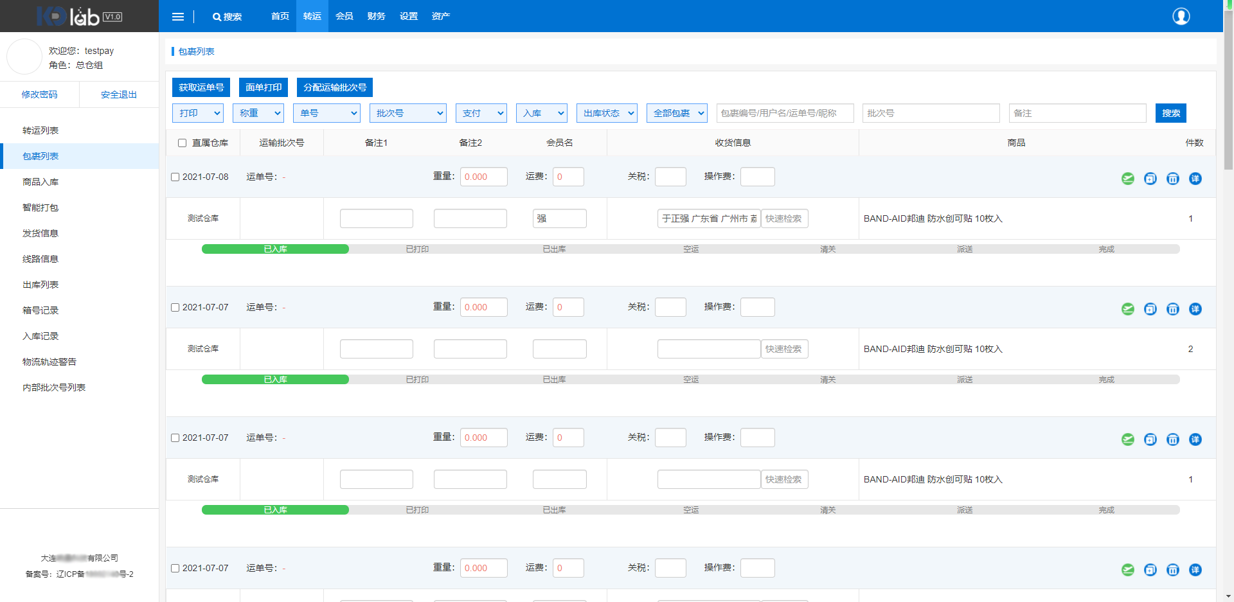This screenshot has width=1234, height=602.
Task: Click the 重量 field of 2021-07-08 package
Action: click(x=484, y=177)
